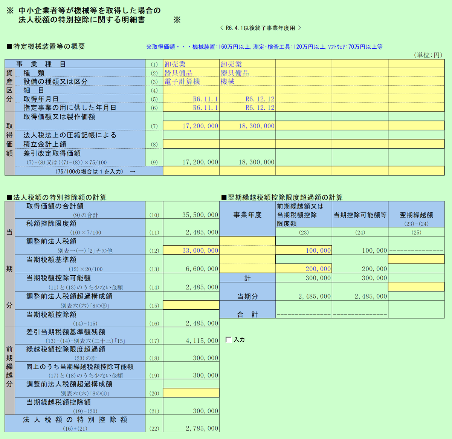This screenshot has height=439, width=452.
Task: Select the 電子計算機 equipment type cell
Action: pos(191,81)
